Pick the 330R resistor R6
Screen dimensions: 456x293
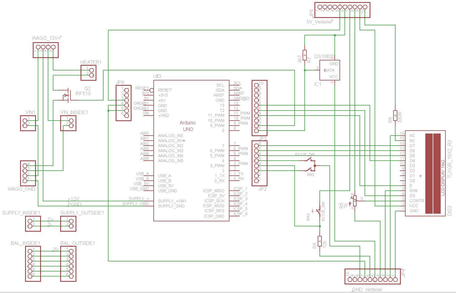pos(395,115)
